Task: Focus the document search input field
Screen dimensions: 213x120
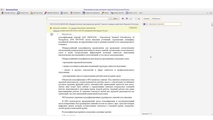Action: coord(77,19)
